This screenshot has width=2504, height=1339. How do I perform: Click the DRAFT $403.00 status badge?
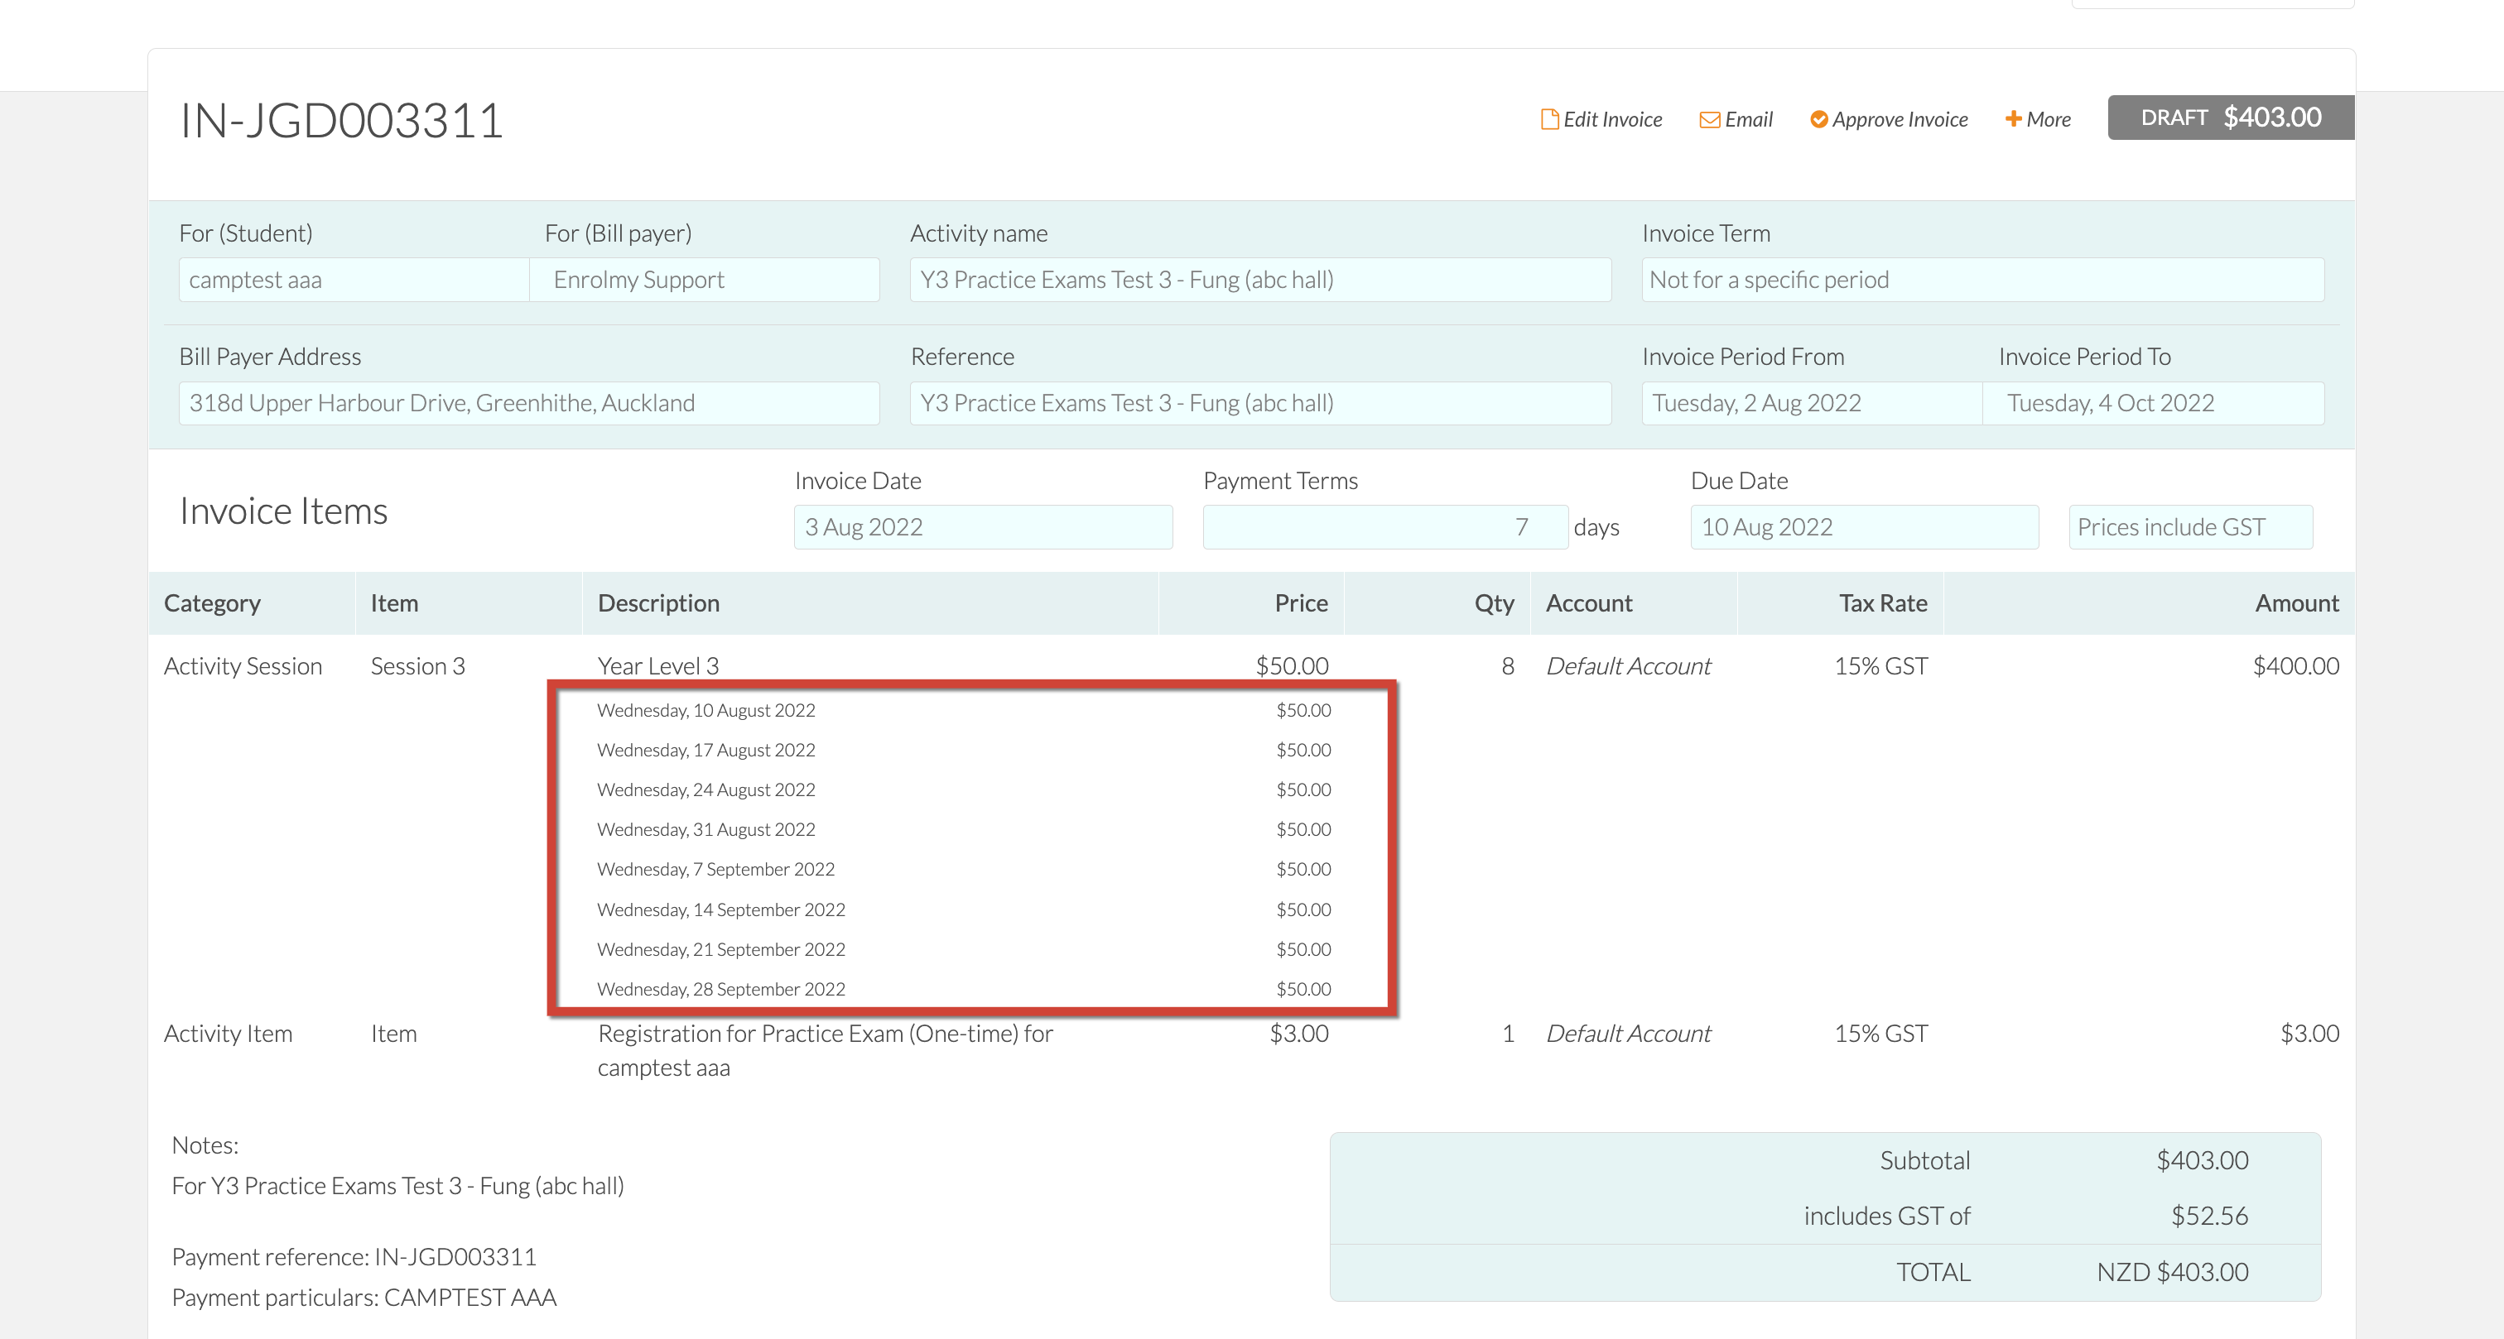point(2231,118)
